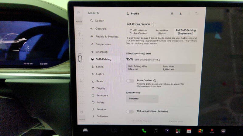Viewport: 243px width, 136px height.
Task: Tap the Search magnifier icon in the sidebar
Action: tap(91, 21)
